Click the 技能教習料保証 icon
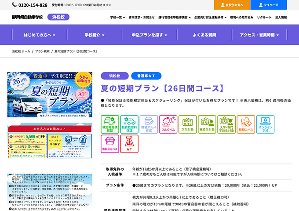 129,124
